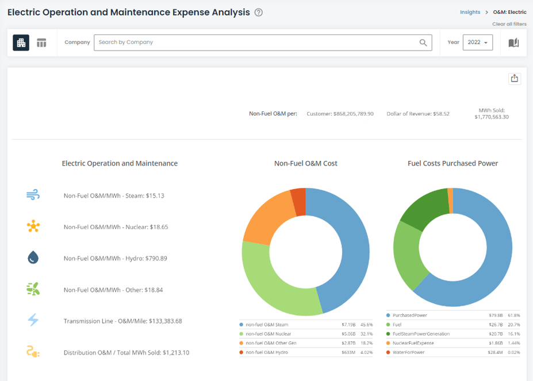
Task: Click the PurchasedPower legend label
Action: (410, 315)
